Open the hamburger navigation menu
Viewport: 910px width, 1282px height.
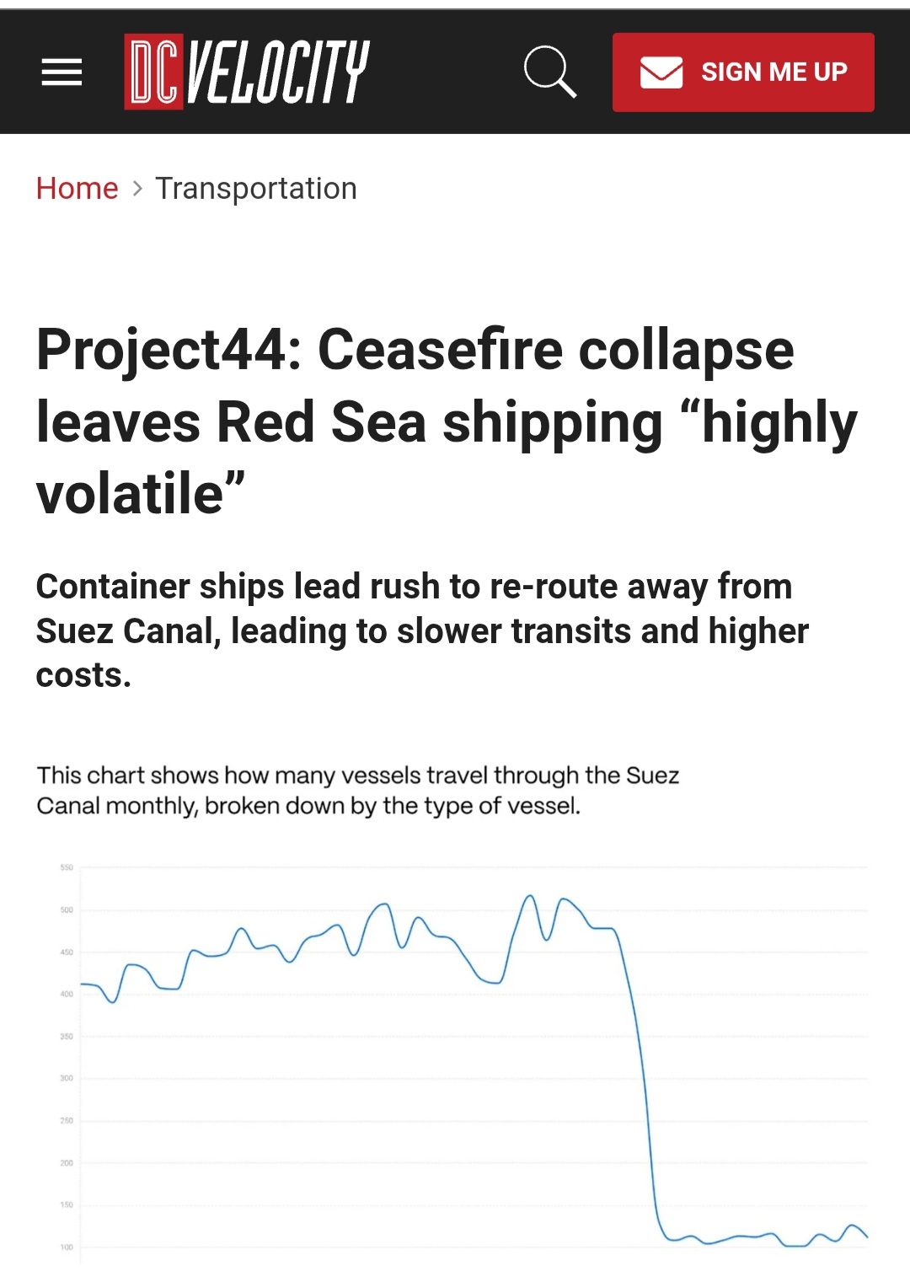(62, 72)
